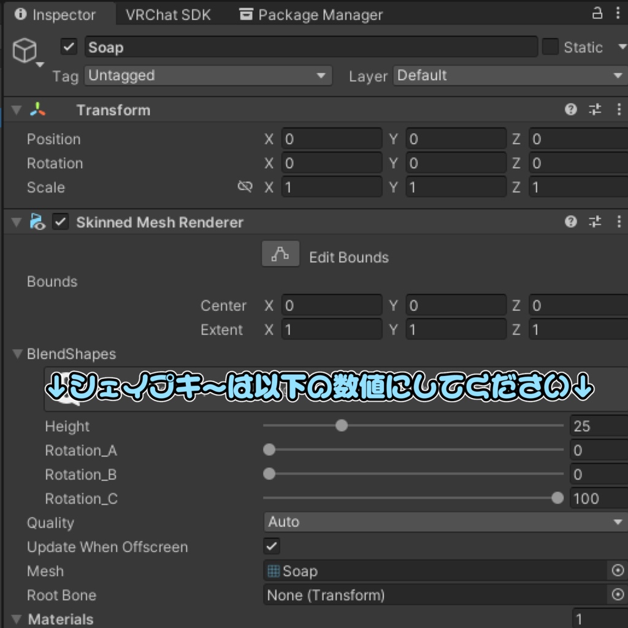Click the Scale X field

click(332, 187)
